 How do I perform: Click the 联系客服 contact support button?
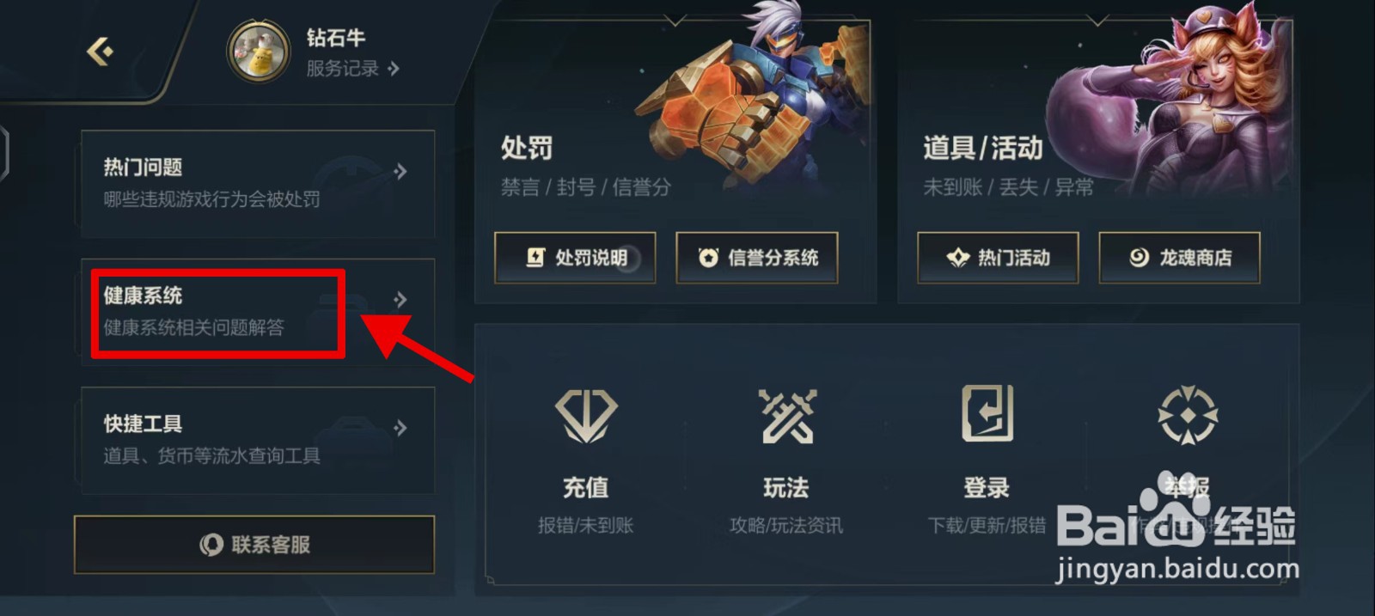point(254,545)
